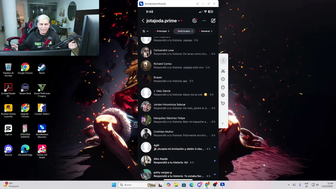Open patty vargas g's unread message
This screenshot has width=336, height=189.
pos(178,174)
